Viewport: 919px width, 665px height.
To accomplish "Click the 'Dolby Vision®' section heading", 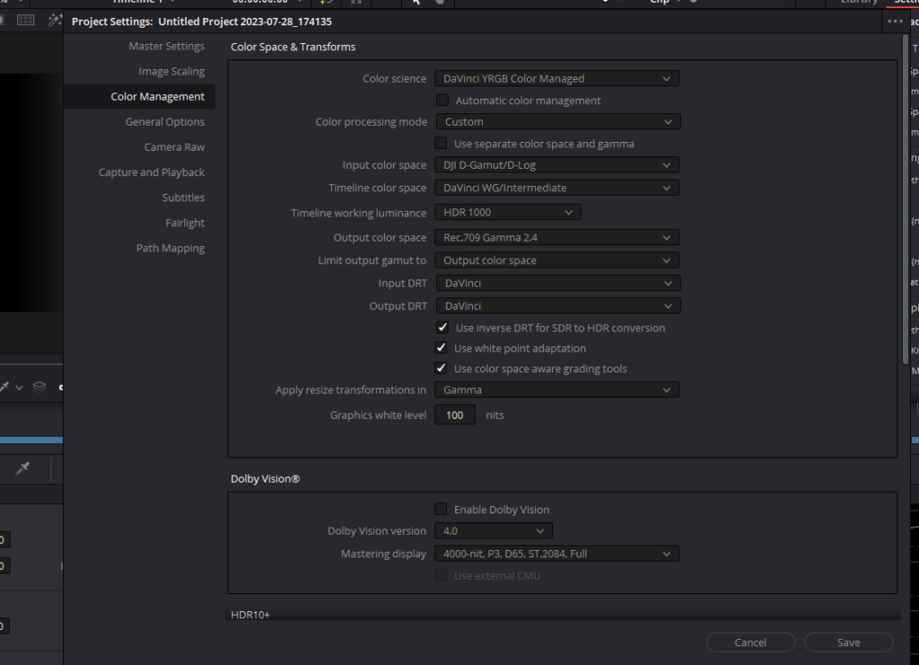I will 265,478.
